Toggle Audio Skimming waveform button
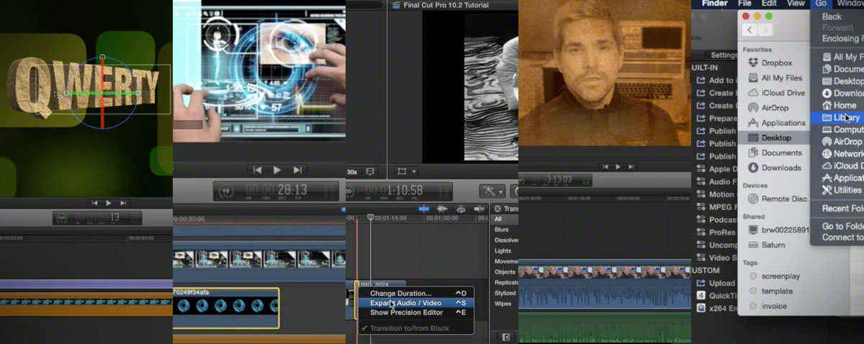 point(443,209)
